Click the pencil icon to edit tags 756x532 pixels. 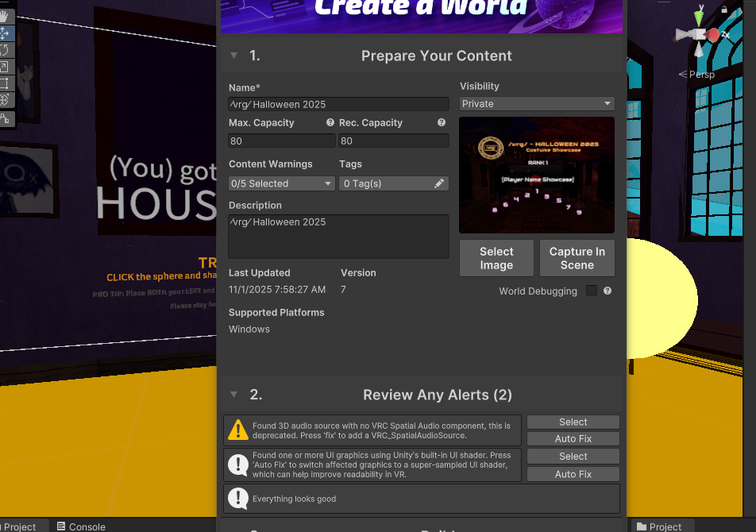click(438, 183)
